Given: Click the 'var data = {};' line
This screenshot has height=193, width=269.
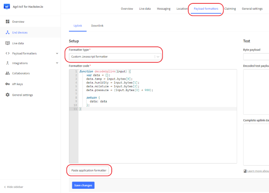Looking at the screenshot, I should tap(98, 75).
